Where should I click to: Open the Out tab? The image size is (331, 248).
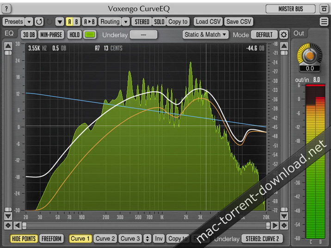pos(299,33)
